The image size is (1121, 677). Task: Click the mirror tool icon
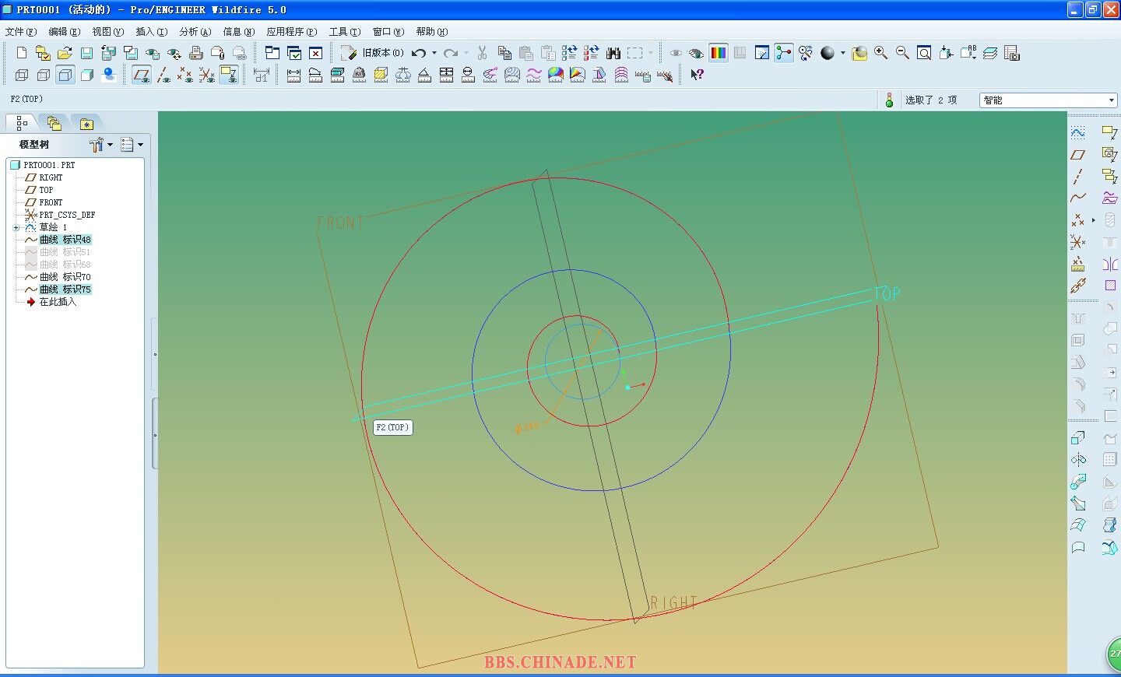pyautogui.click(x=1110, y=264)
